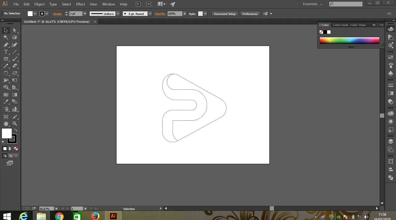Open the Symbols panel icon

pos(391,73)
